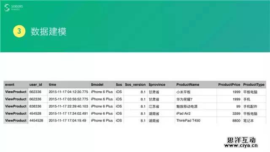This screenshot has width=270, height=152.
Task: Select product name ThinkPad T450
Action: point(188,120)
